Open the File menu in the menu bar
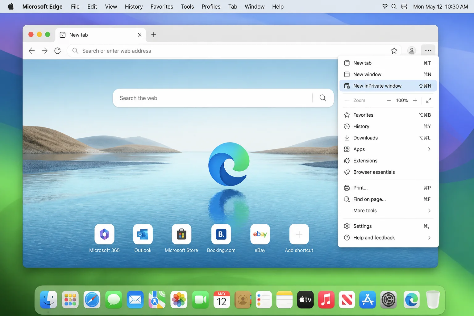Screen dimensions: 474x316 click(x=75, y=6)
